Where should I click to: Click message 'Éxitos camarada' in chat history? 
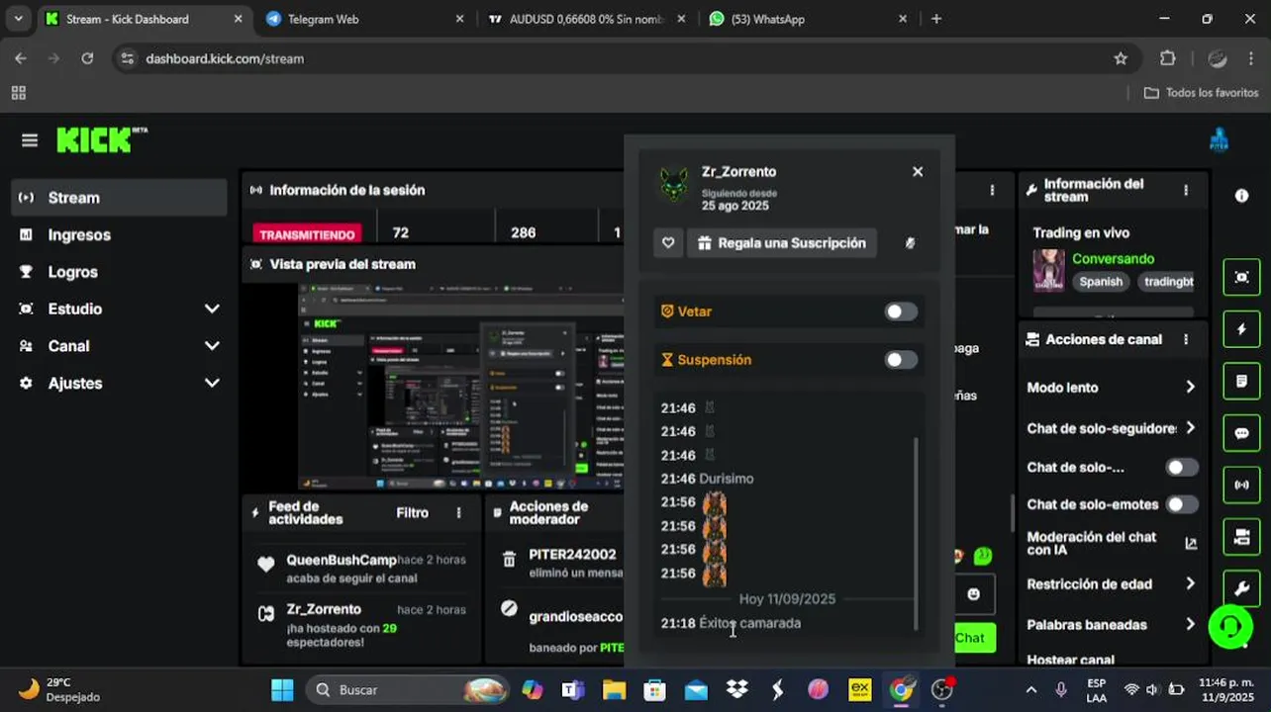pyautogui.click(x=749, y=623)
